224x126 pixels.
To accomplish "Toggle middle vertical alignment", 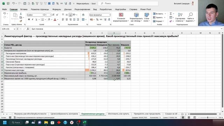I will [67, 15].
